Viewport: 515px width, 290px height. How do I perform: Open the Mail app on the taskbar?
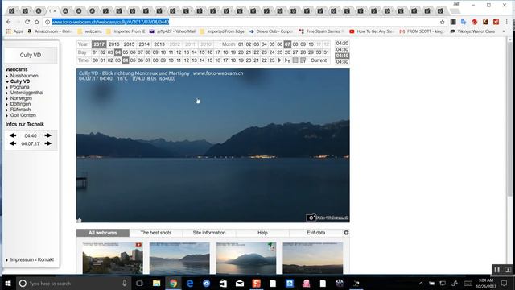tap(240, 283)
